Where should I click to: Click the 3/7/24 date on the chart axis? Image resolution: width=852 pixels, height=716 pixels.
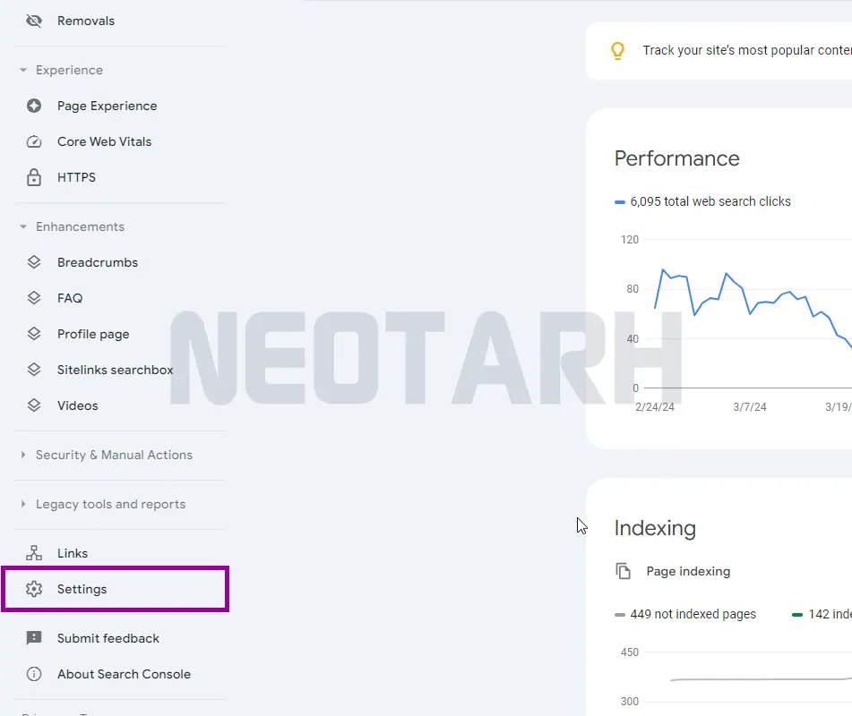(749, 406)
